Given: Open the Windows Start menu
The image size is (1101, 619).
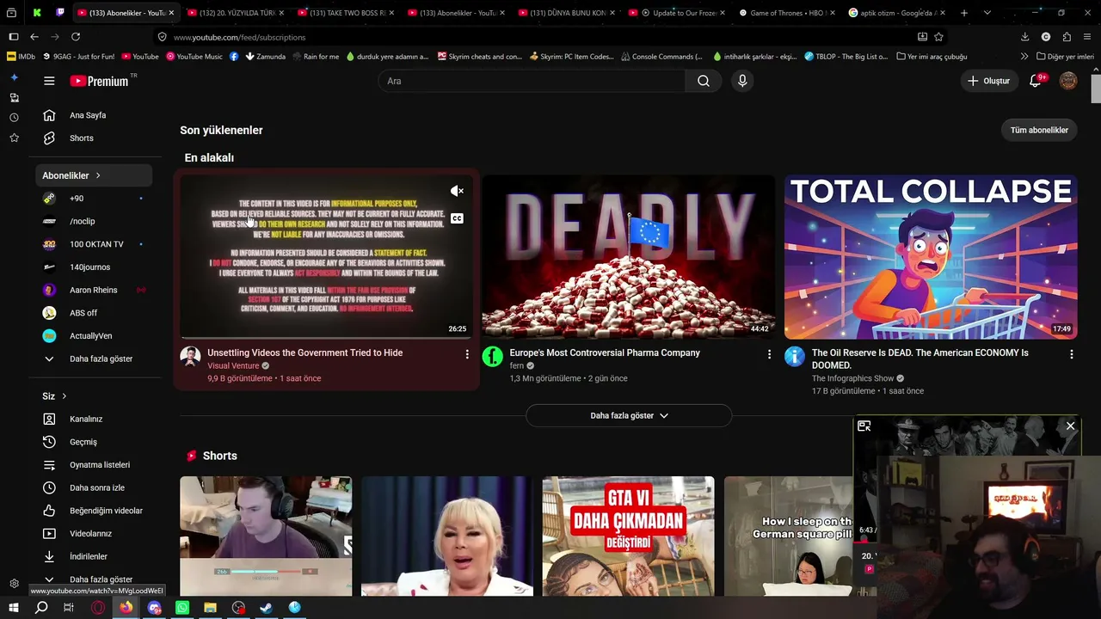Looking at the screenshot, I should 14,608.
